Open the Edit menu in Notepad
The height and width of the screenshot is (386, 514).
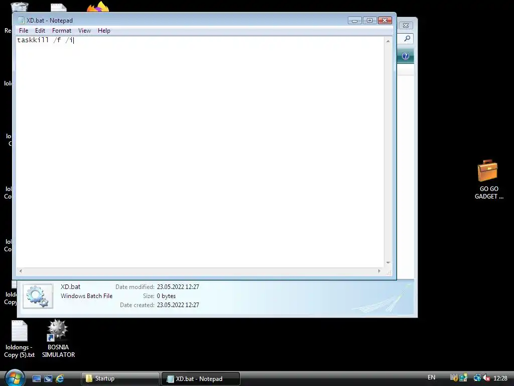[x=40, y=31]
